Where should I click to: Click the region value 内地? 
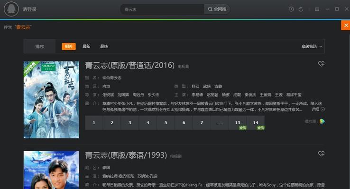106,86
